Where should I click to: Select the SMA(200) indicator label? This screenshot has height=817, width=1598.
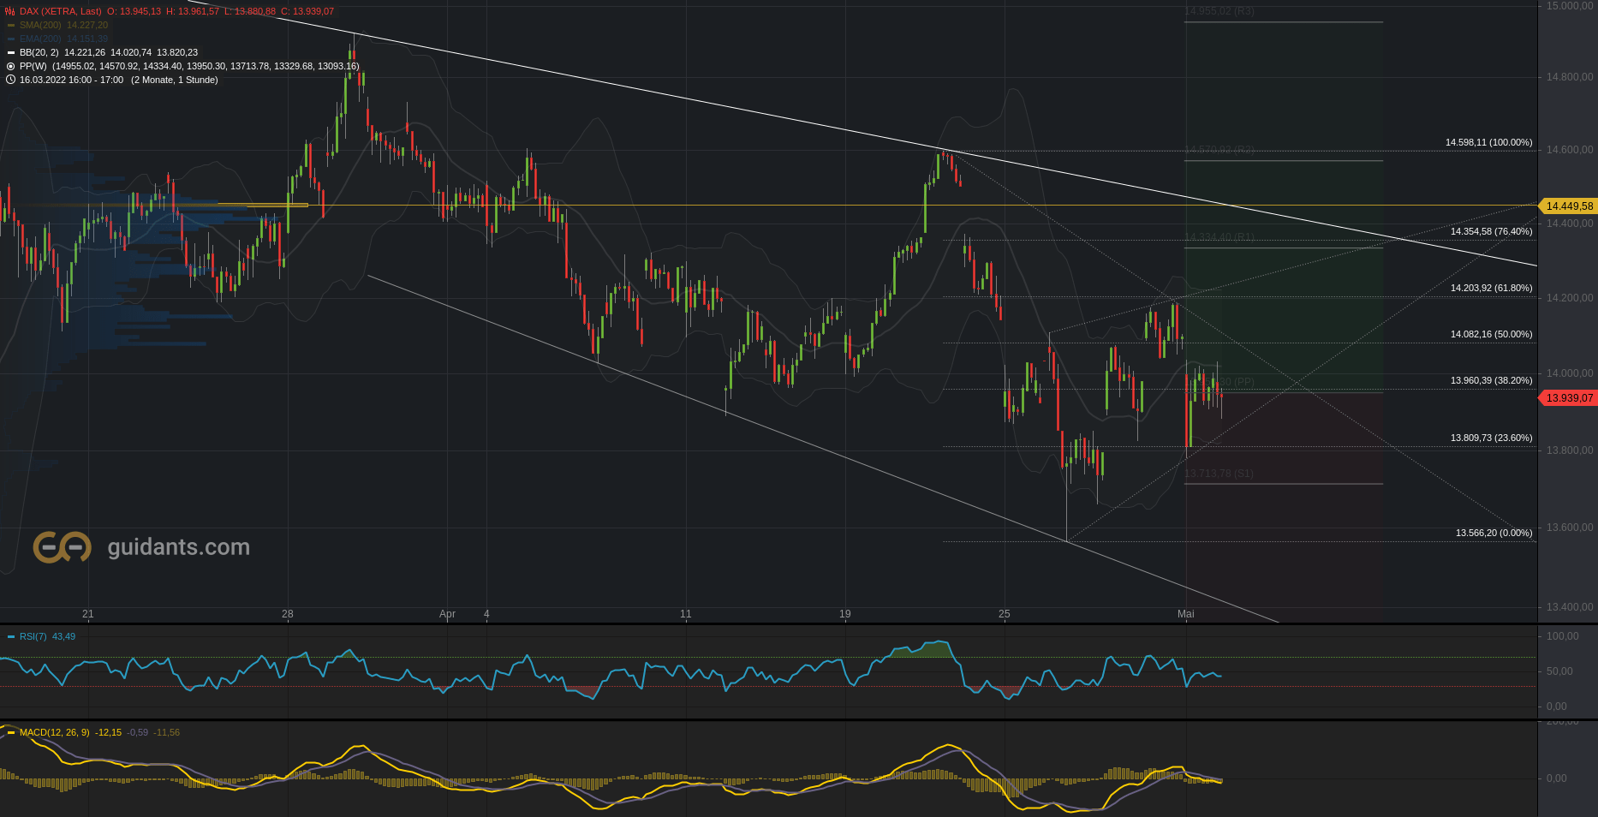[x=40, y=25]
